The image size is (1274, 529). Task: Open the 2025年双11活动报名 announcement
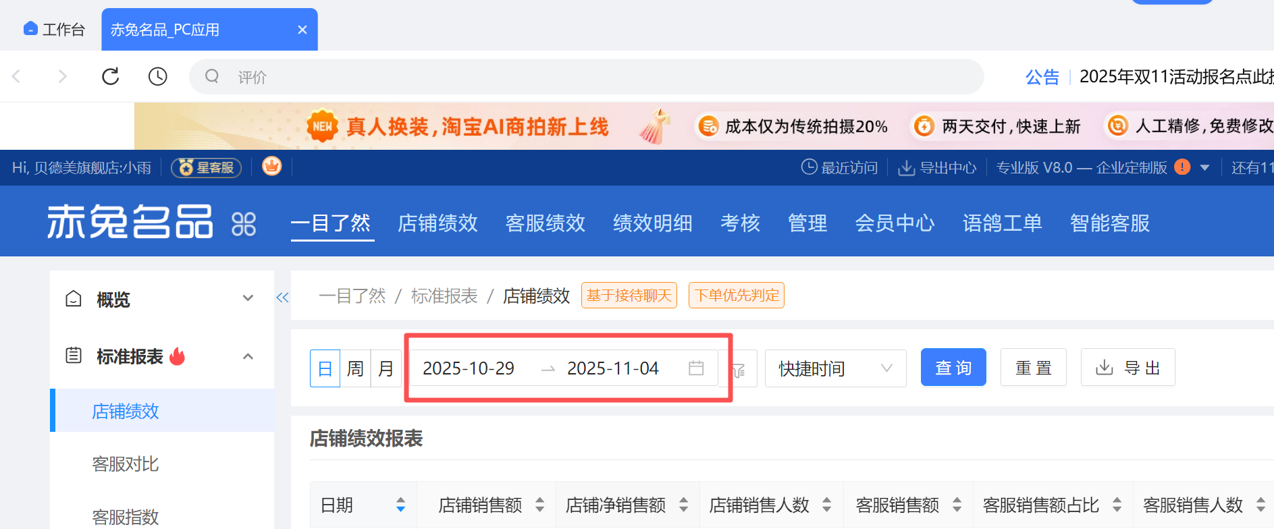(x=1177, y=77)
